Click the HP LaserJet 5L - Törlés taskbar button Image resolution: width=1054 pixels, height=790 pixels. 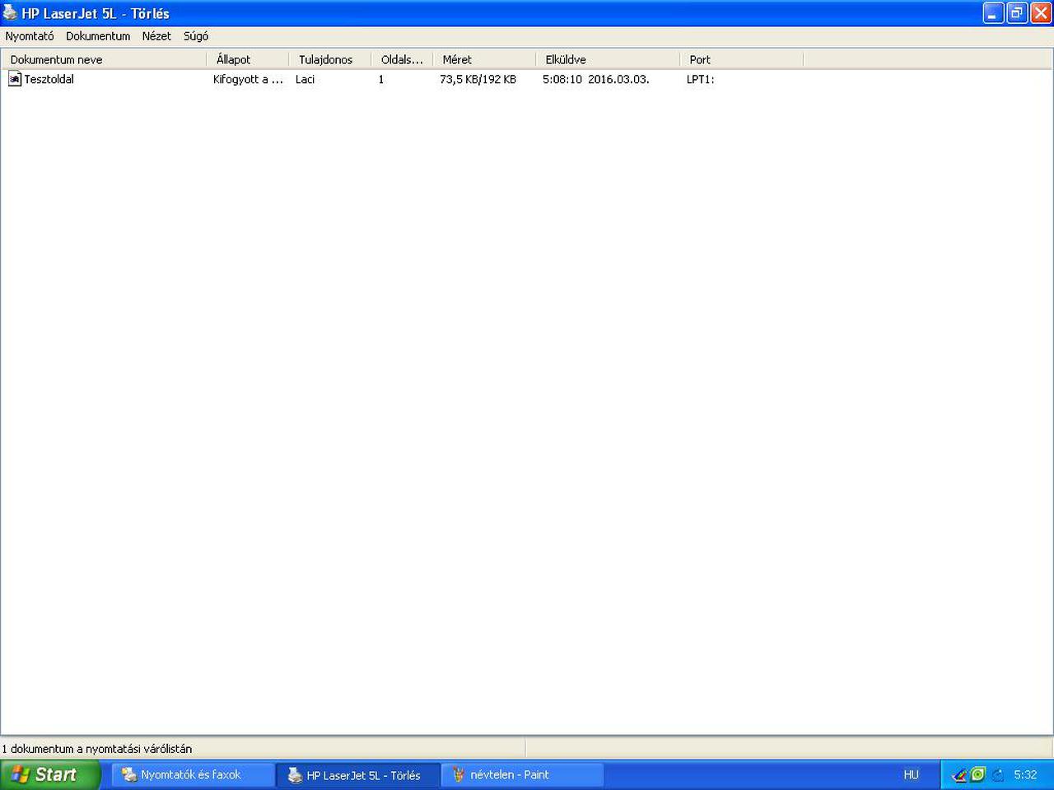point(357,774)
